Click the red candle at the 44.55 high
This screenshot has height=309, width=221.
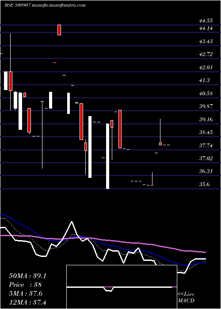59,30
